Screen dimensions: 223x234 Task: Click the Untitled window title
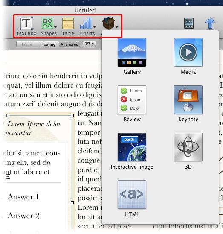point(85,10)
